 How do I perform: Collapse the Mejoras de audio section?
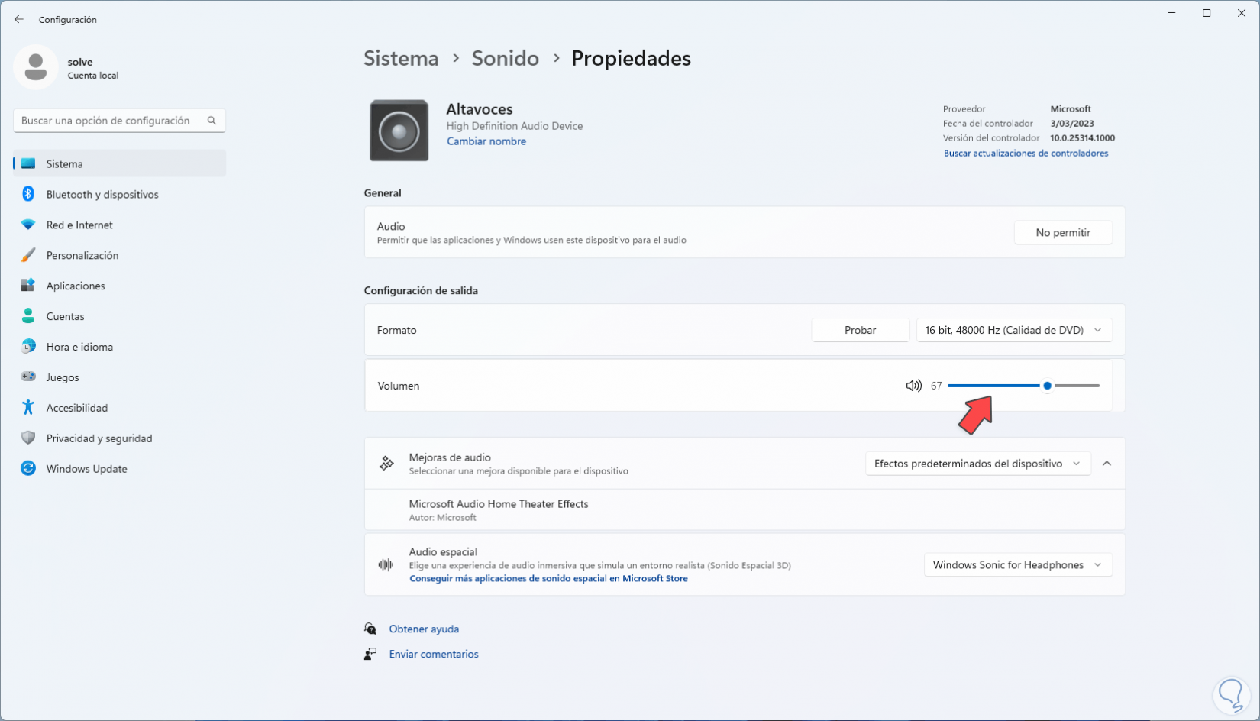1107,464
